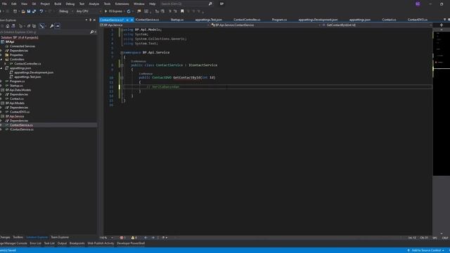Pin the ContactService.cs tab
Screen dimensions: 450x253
tap(127, 20)
